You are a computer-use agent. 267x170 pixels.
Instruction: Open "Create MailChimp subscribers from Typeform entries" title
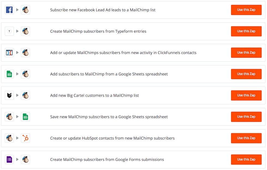click(98, 31)
